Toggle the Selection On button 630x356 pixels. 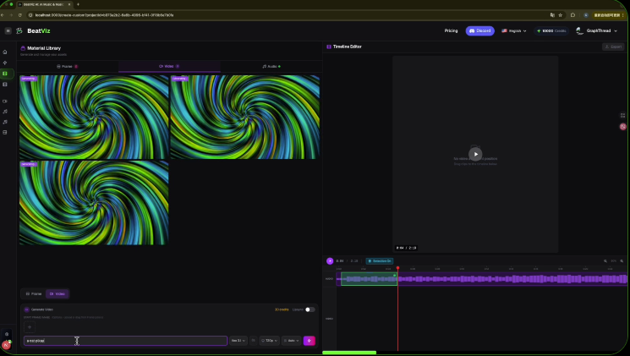380,260
